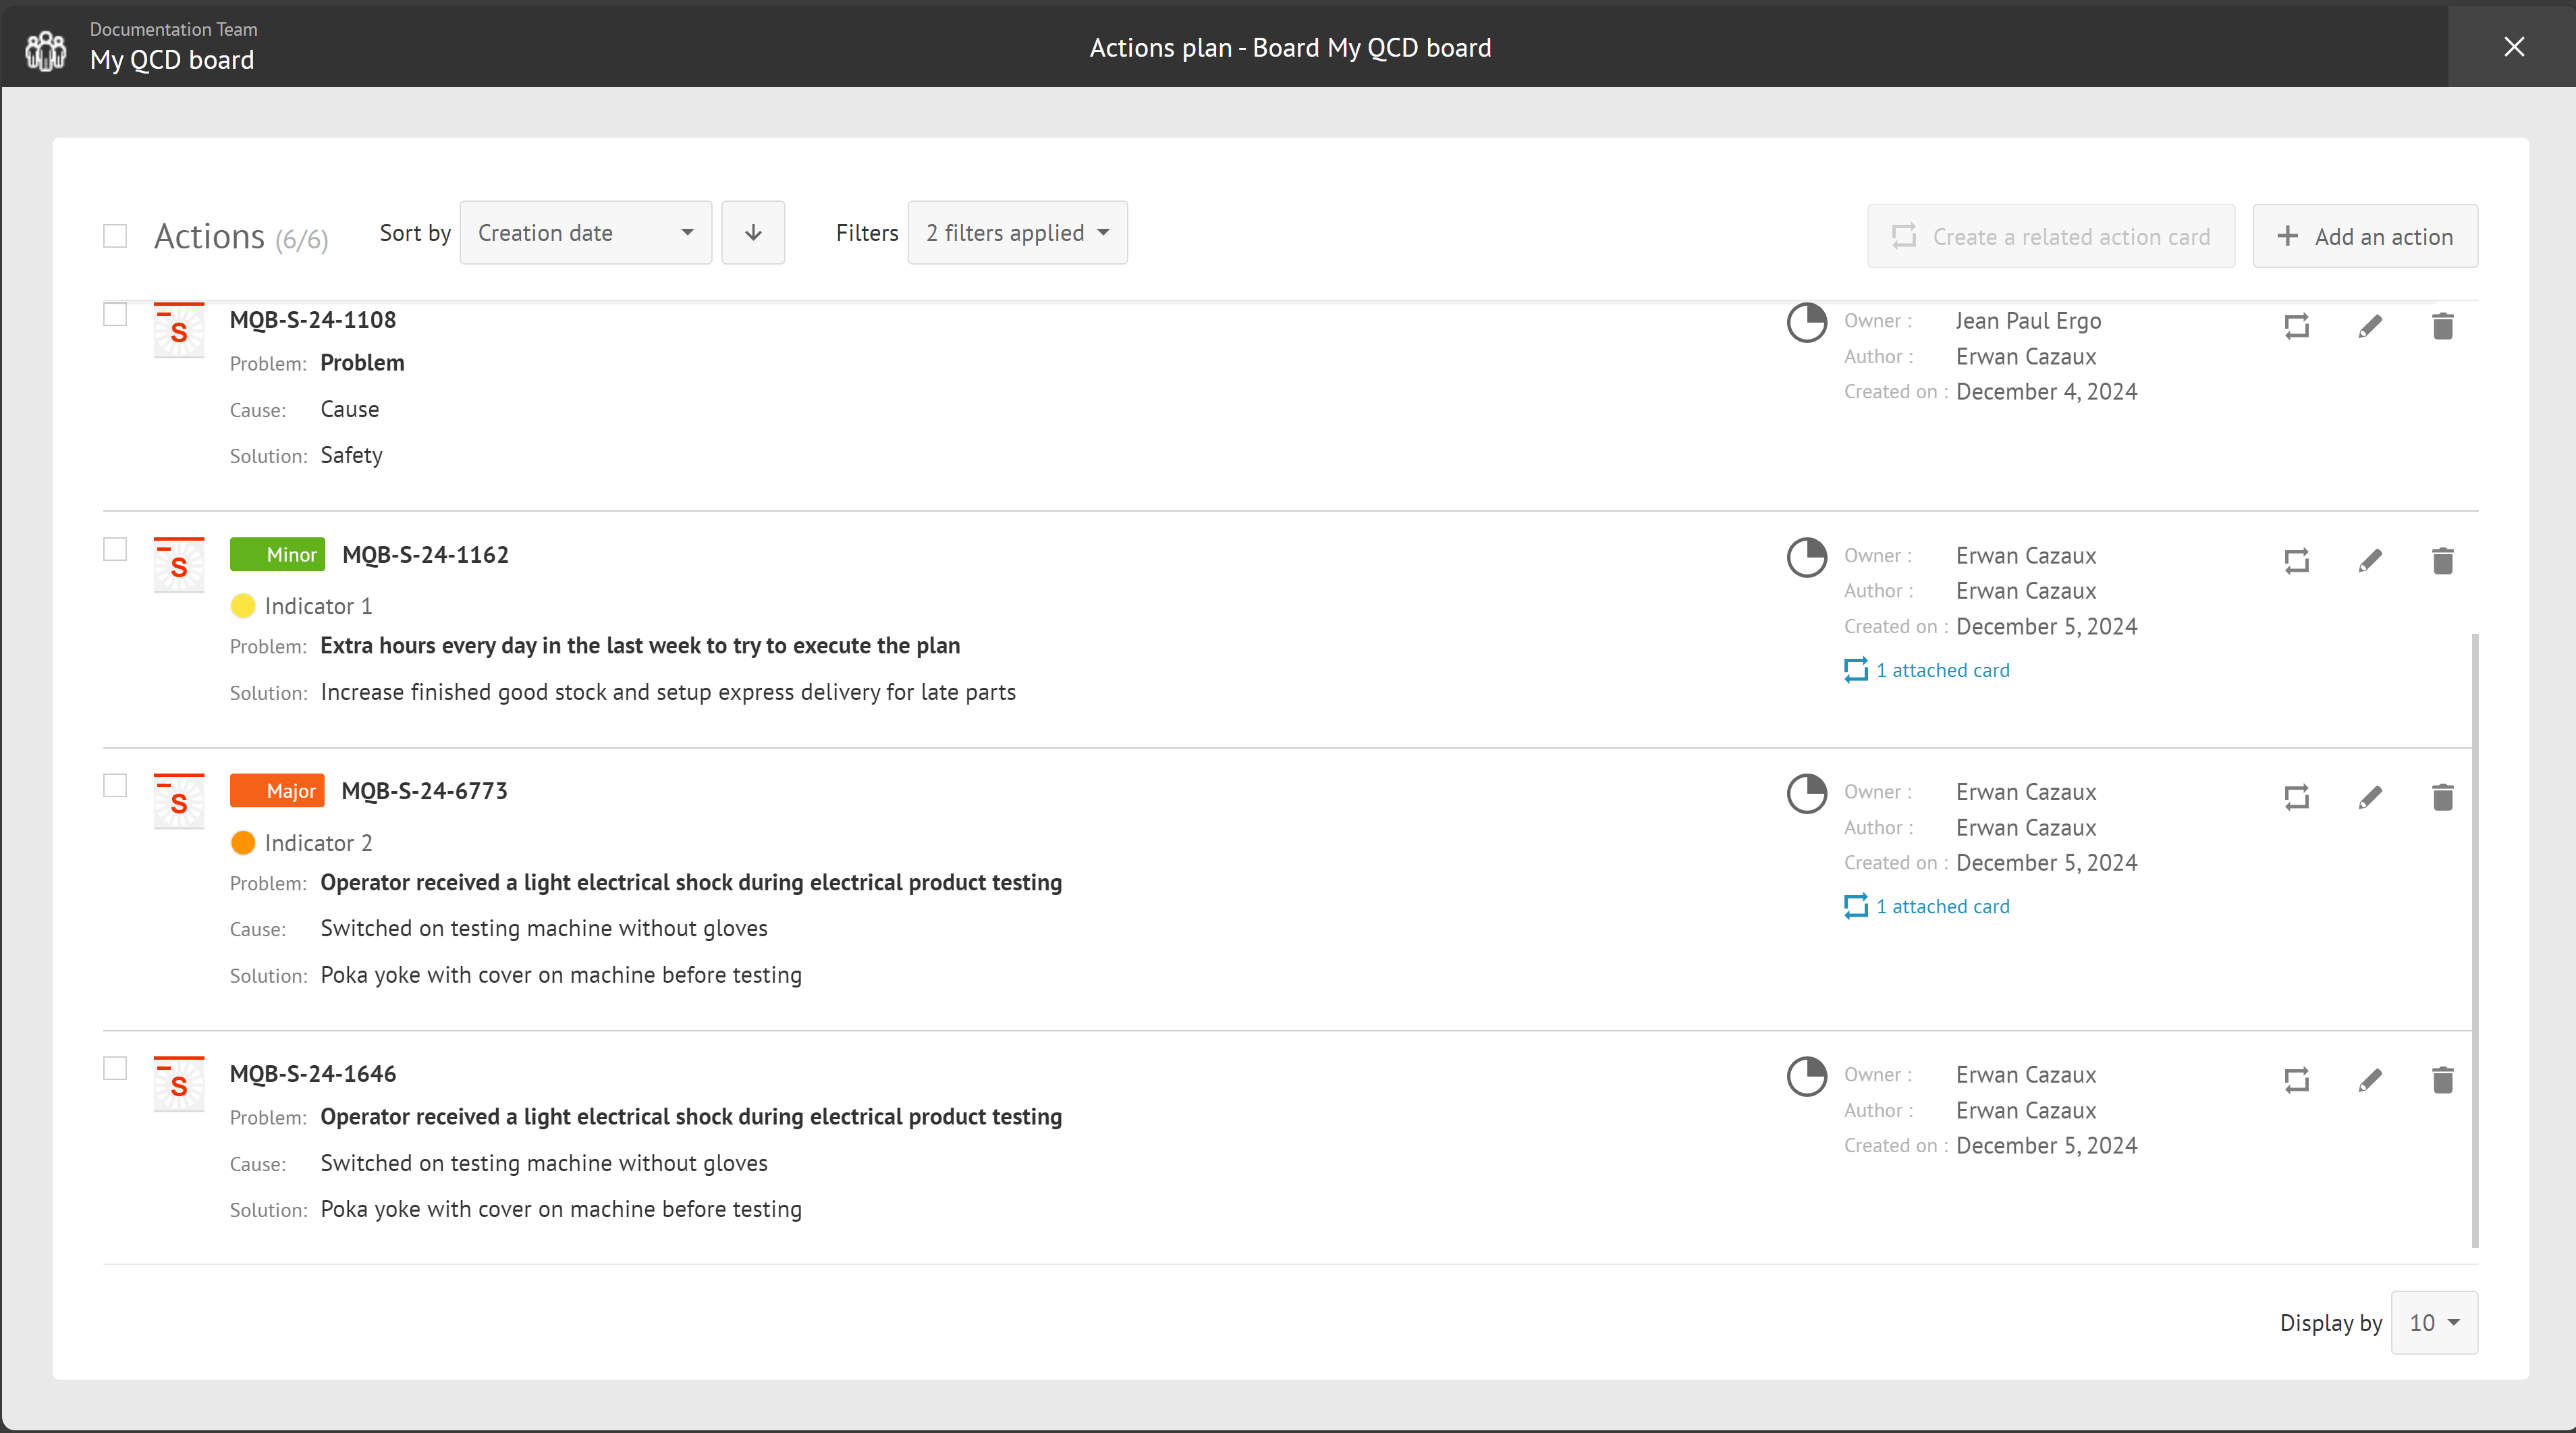The height and width of the screenshot is (1433, 2576).
Task: Delete action MQB-S-24-6773 with trash icon
Action: click(x=2443, y=797)
